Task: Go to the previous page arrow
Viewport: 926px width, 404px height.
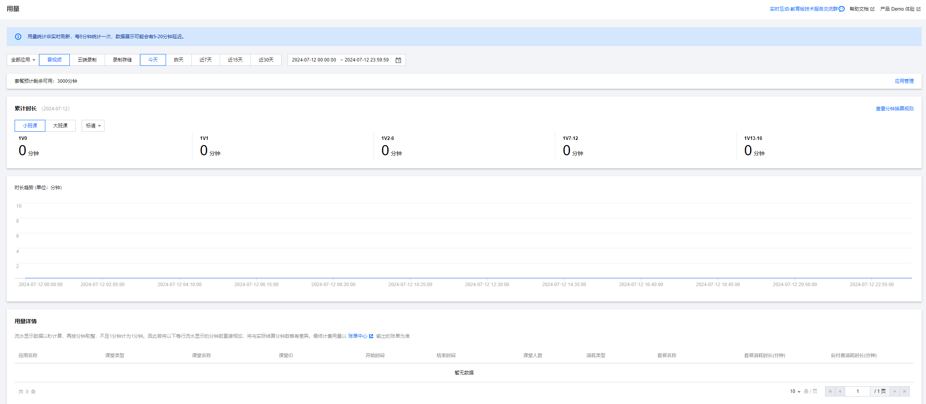Action: (x=840, y=391)
